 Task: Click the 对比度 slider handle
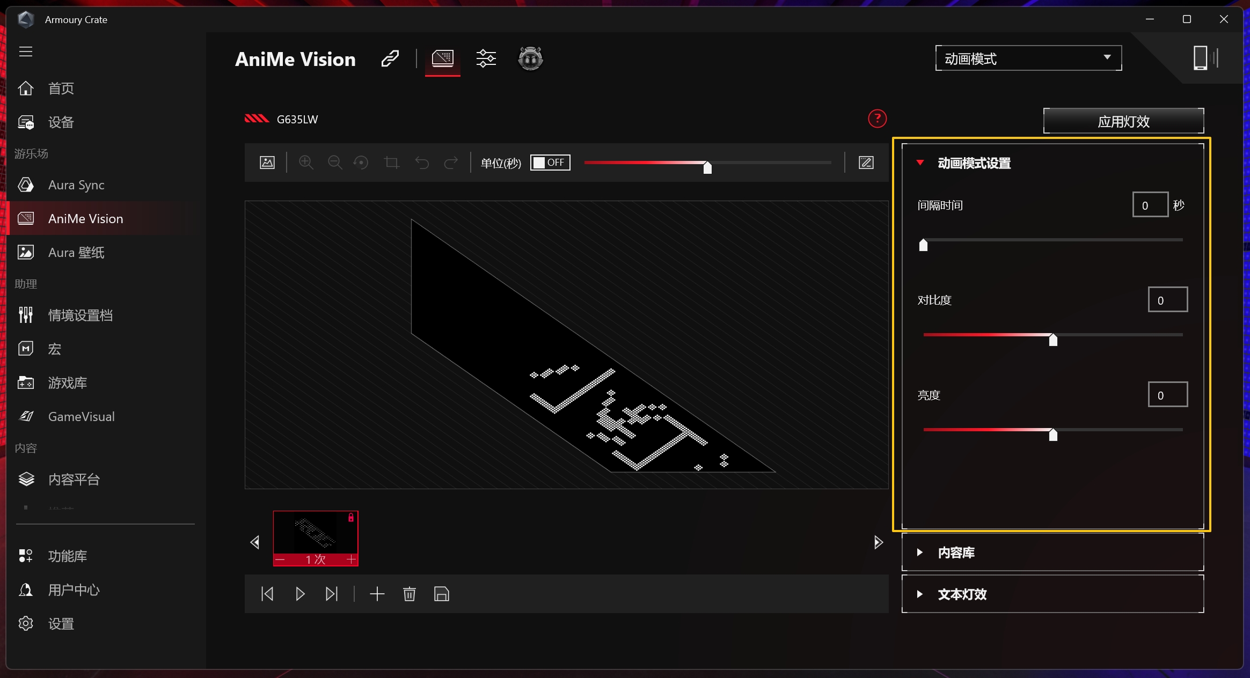click(1053, 340)
